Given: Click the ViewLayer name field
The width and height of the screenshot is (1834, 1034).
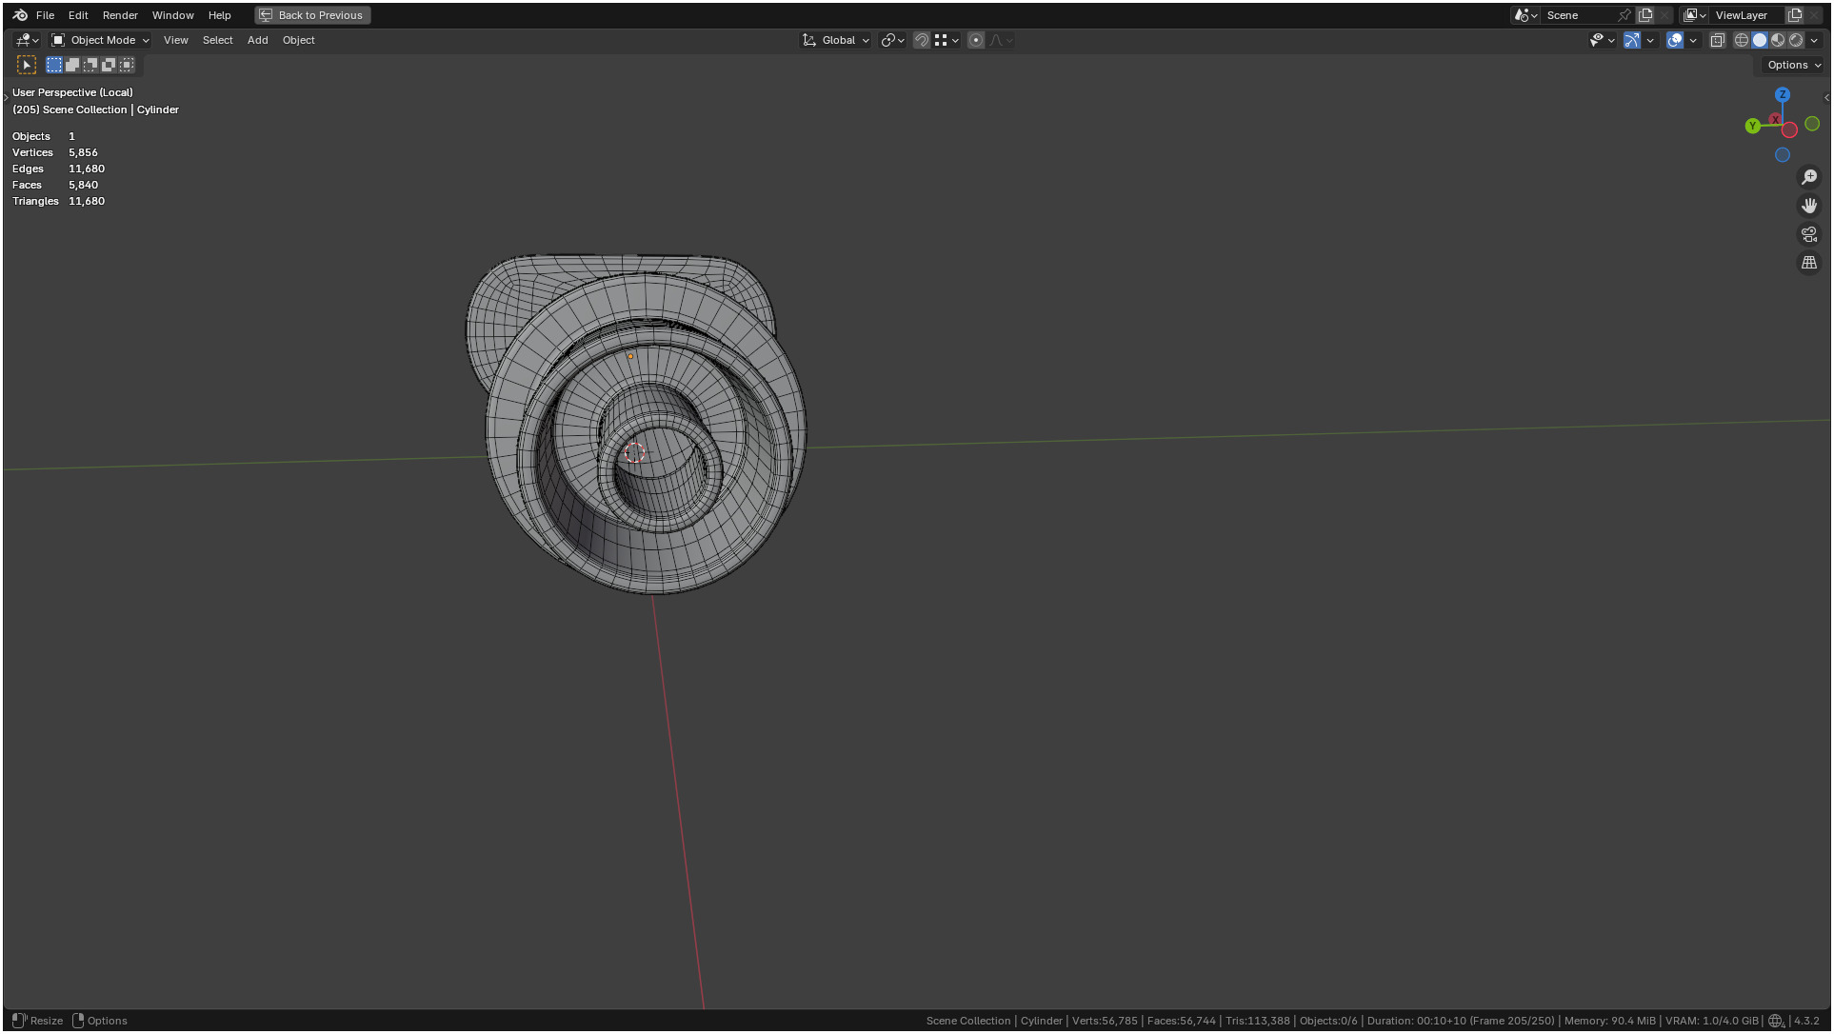Looking at the screenshot, I should point(1743,15).
